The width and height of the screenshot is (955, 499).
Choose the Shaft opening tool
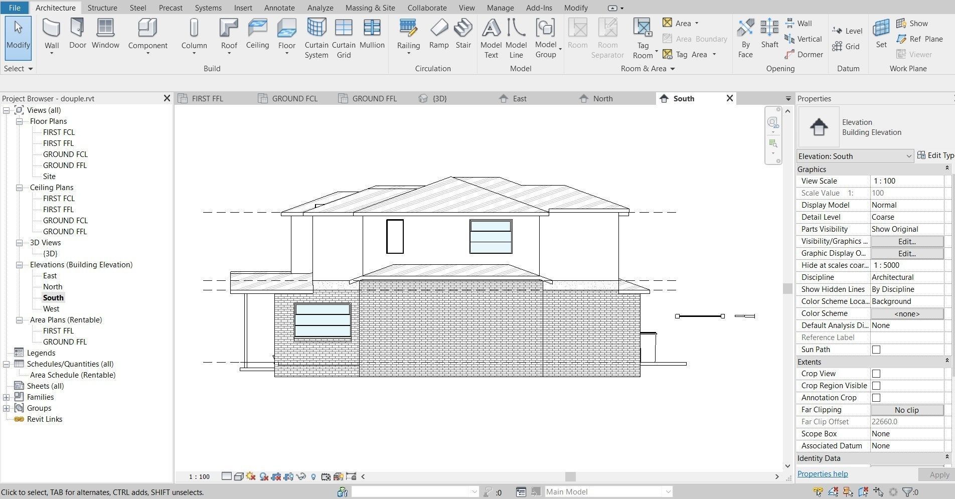tap(769, 34)
